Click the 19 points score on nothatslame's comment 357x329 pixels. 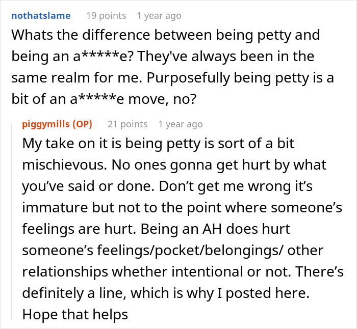[105, 16]
